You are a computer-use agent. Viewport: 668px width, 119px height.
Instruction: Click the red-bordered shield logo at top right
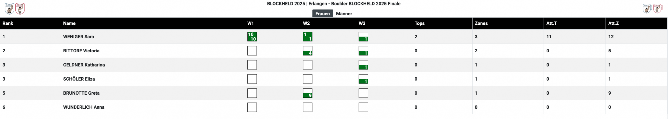(658, 9)
